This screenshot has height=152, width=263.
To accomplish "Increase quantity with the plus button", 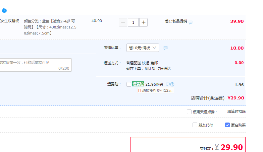I will (144, 22).
